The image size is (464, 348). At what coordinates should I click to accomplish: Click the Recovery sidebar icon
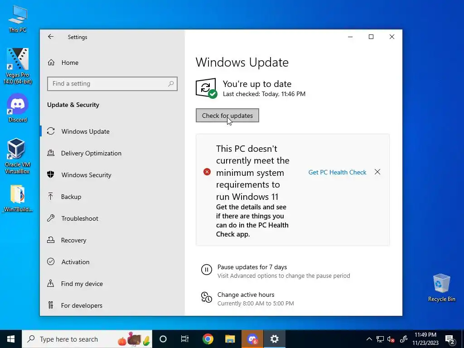point(51,240)
